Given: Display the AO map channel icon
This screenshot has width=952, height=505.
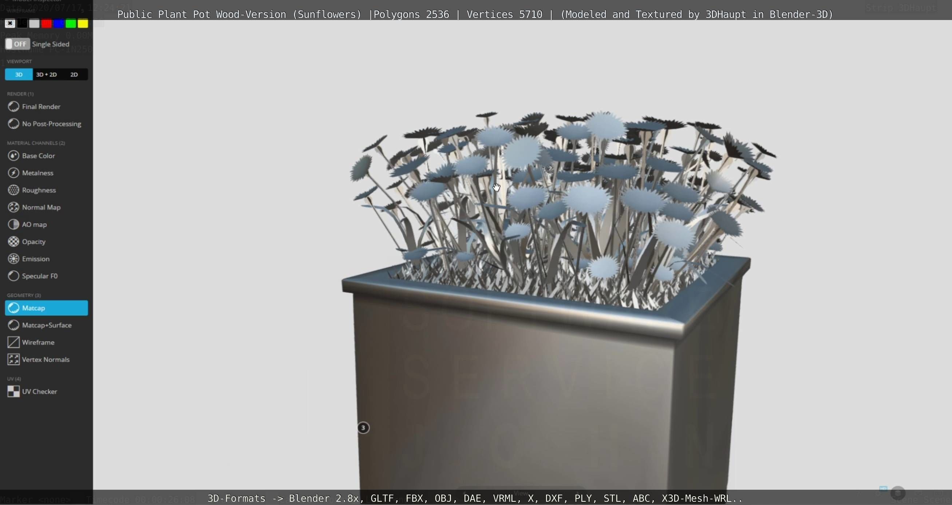Looking at the screenshot, I should [x=14, y=224].
